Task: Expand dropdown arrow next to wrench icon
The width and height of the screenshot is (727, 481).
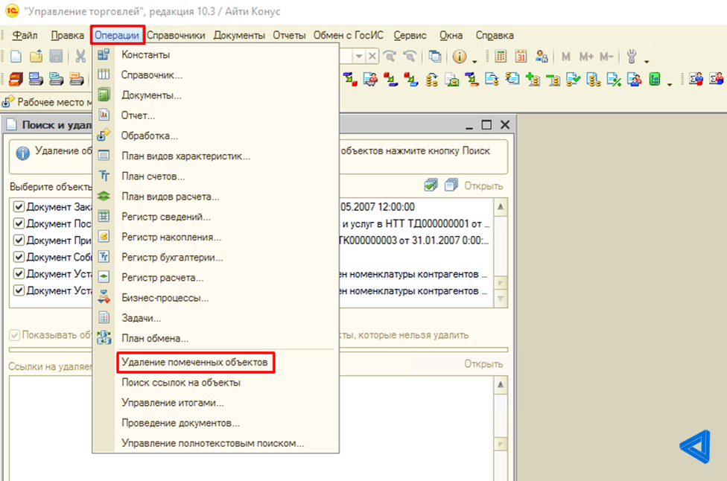Action: [647, 61]
